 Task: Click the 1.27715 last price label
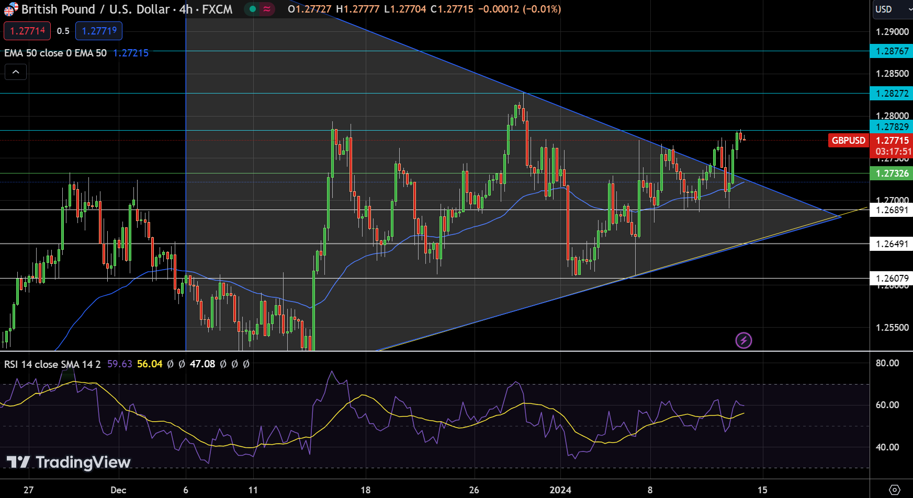[x=892, y=141]
